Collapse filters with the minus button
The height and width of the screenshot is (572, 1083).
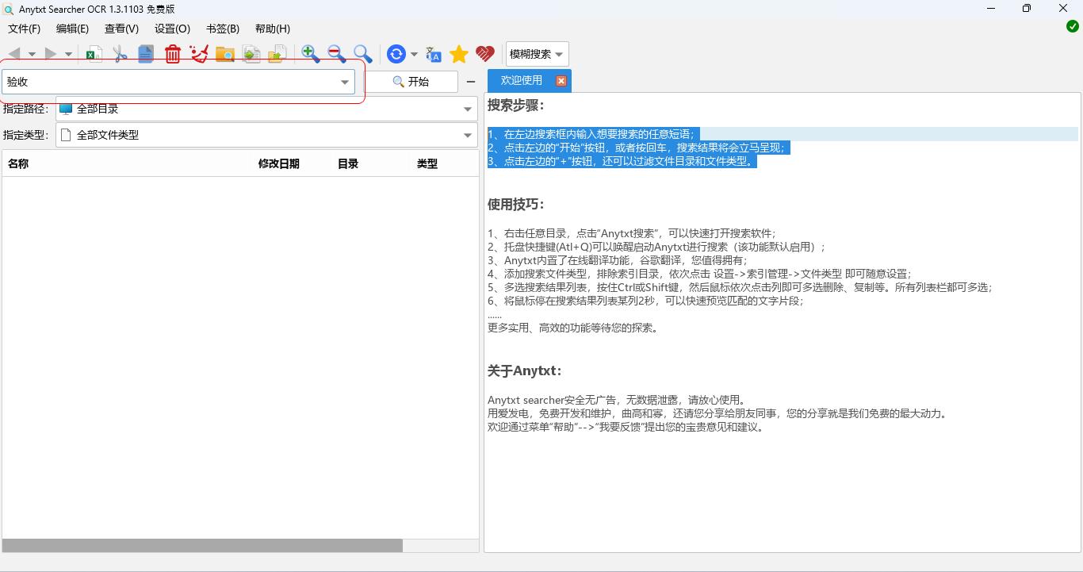(471, 82)
